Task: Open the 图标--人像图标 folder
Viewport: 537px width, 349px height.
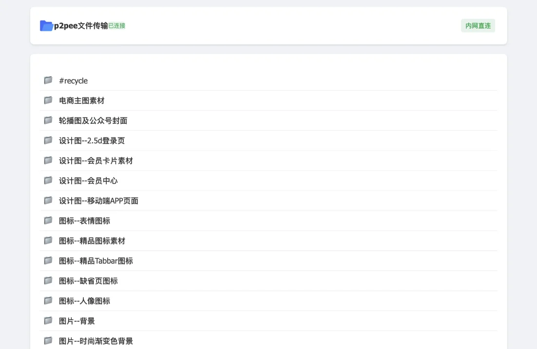Action: (x=268, y=301)
